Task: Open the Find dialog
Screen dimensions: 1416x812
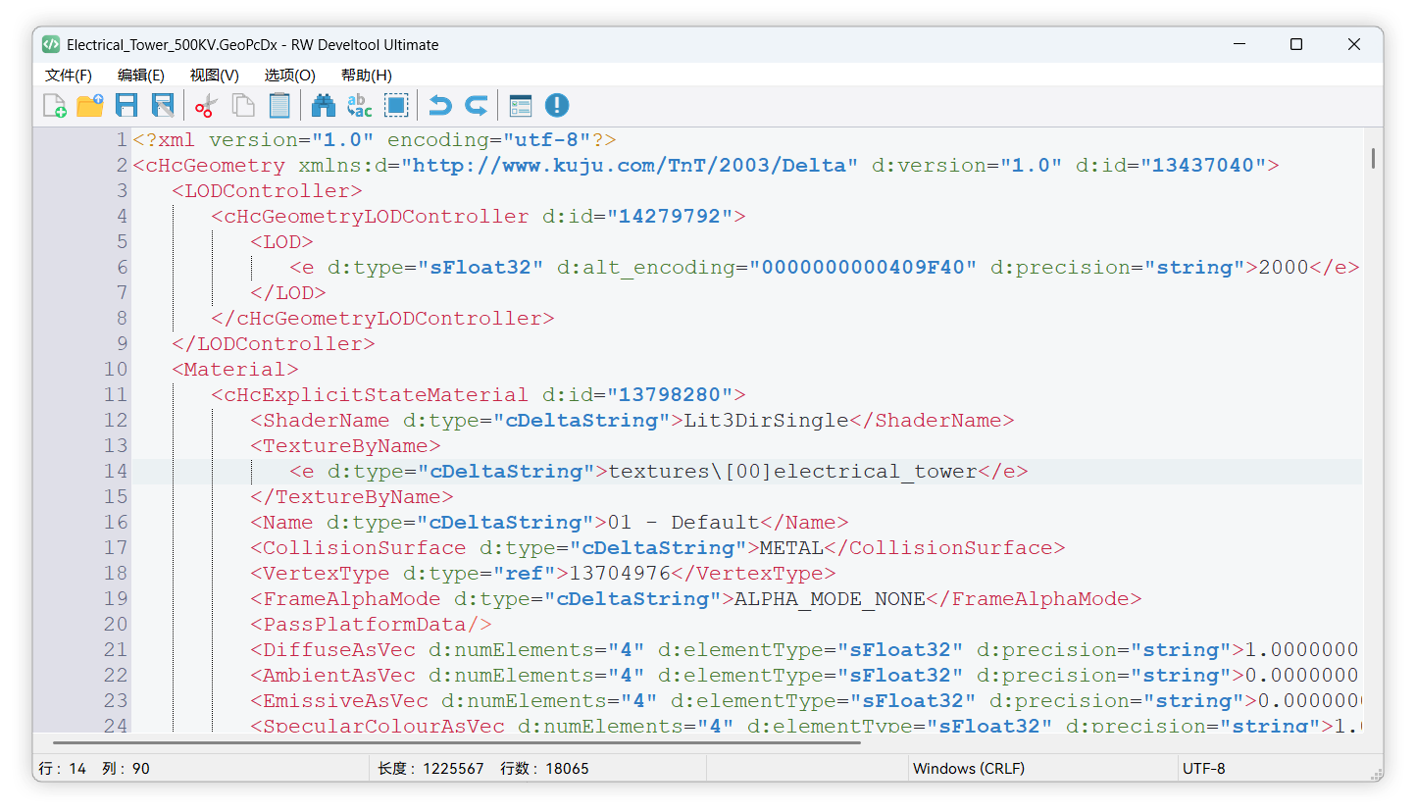Action: pos(323,105)
